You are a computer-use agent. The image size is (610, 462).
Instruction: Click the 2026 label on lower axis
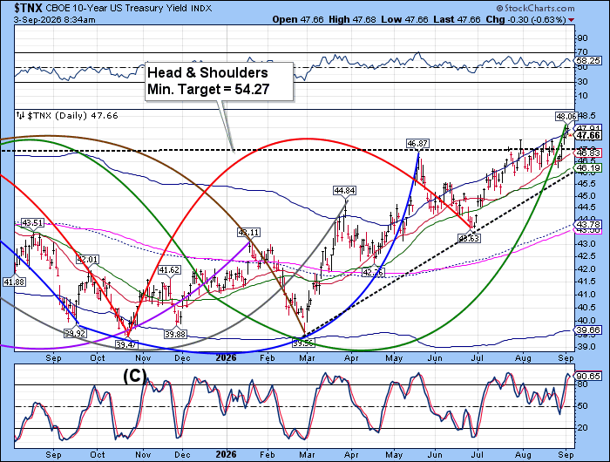[x=226, y=454]
